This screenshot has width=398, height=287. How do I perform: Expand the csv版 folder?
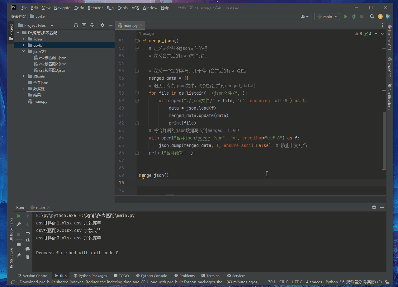tap(23, 45)
